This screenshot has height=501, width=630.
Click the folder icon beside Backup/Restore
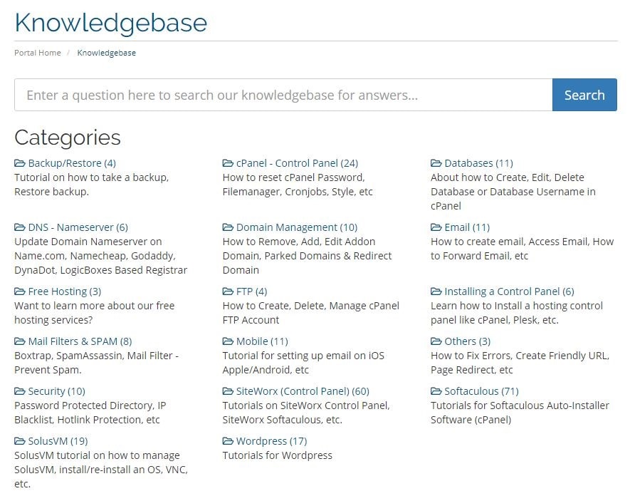pos(20,163)
